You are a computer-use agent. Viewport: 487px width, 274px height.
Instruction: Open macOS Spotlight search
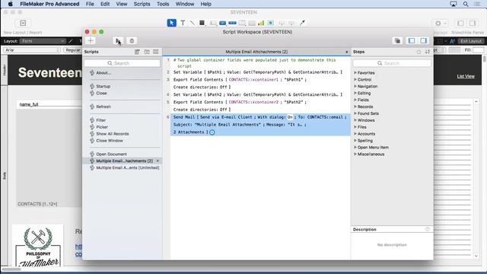(466, 4)
